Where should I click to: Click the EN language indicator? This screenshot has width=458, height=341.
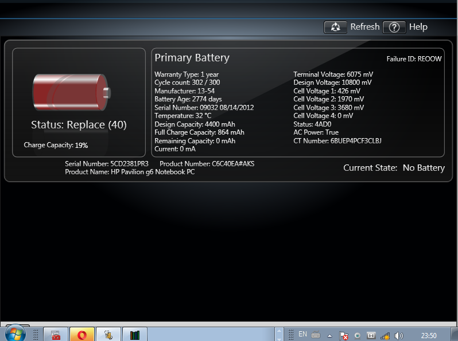click(x=302, y=334)
